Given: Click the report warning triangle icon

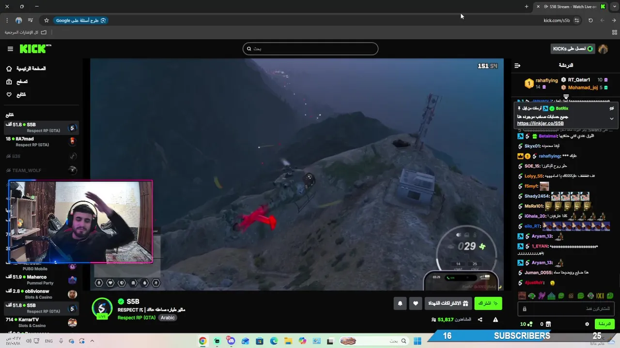Looking at the screenshot, I should point(496,319).
